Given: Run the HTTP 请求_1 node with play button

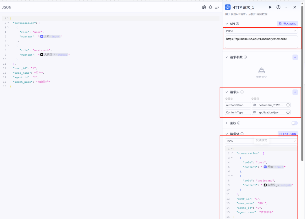Looking at the screenshot, I should click(270, 7).
